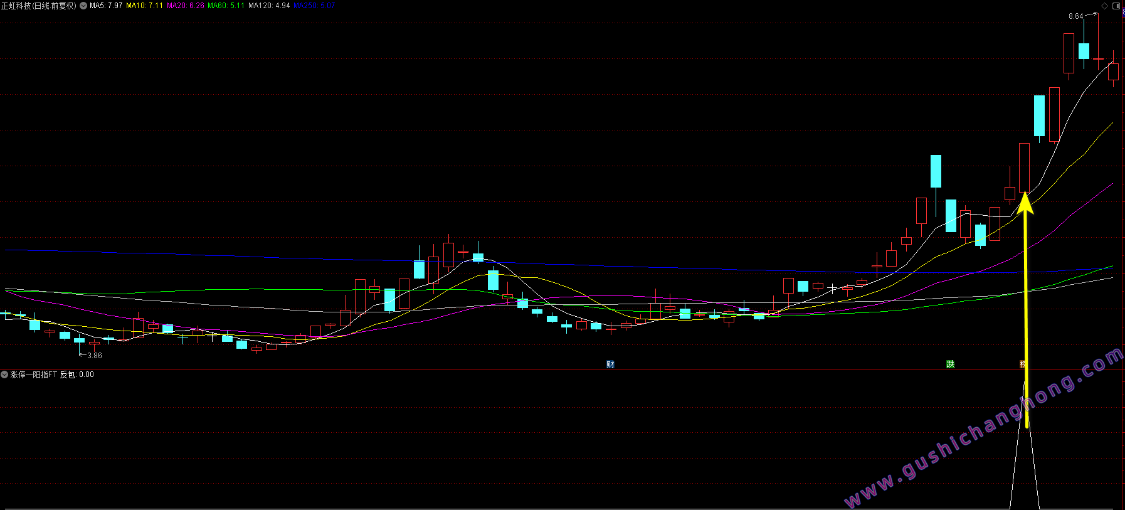Select the MA20: 6.26 indicator label
Screen dimensions: 1125x510
pos(185,6)
